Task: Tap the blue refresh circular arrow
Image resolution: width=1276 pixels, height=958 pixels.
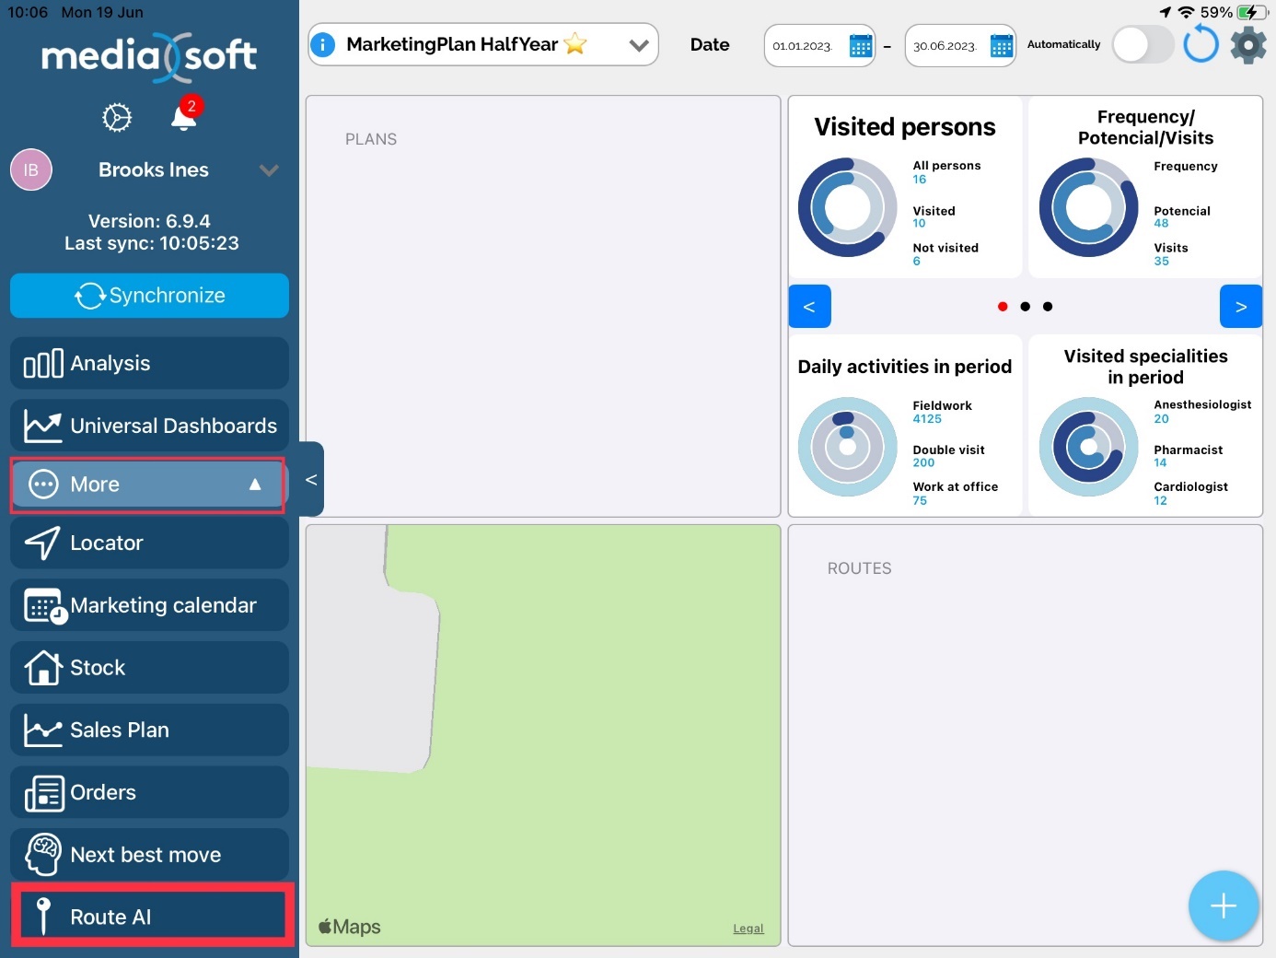Action: pyautogui.click(x=1201, y=44)
